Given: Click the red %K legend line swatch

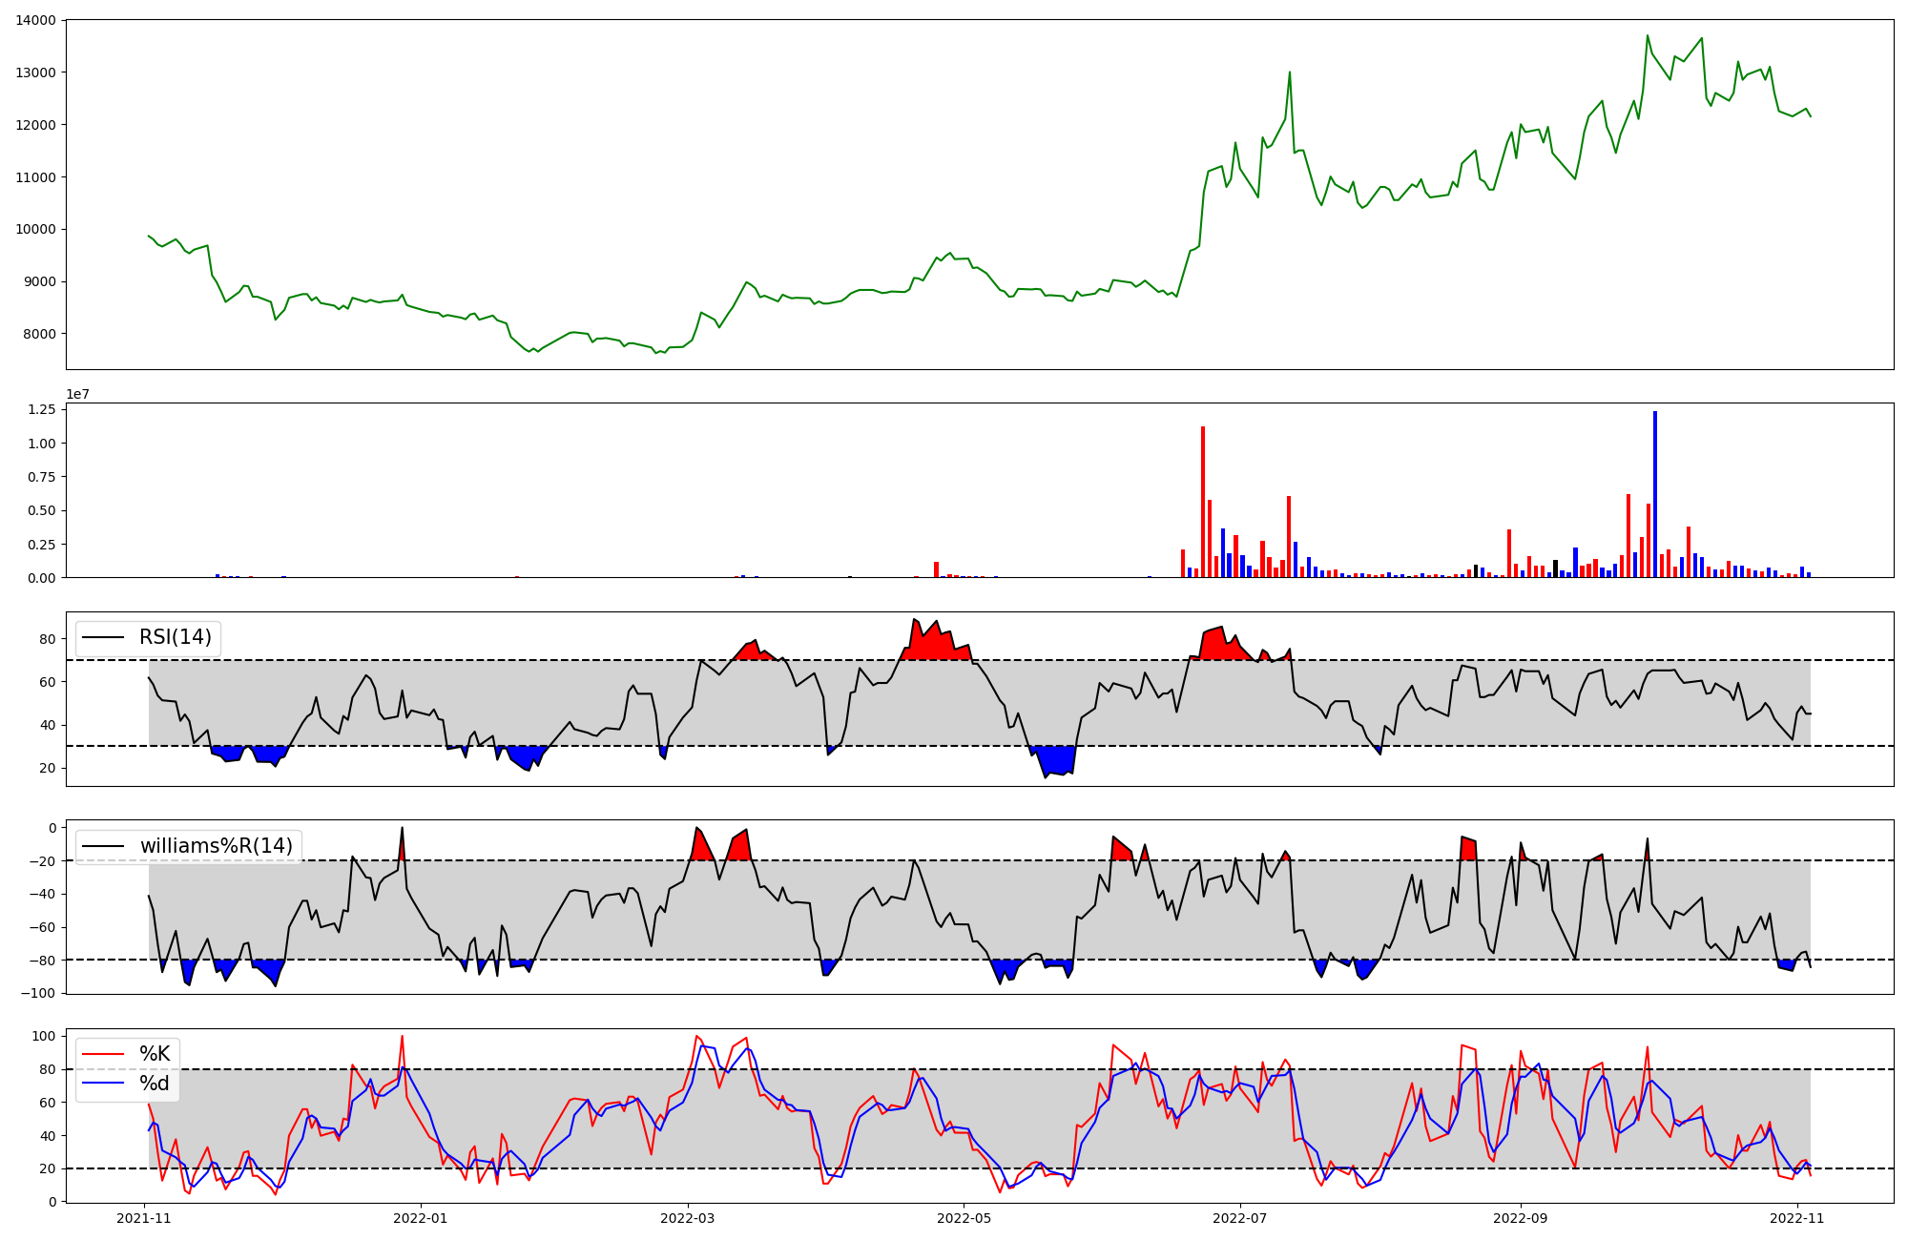Looking at the screenshot, I should (x=104, y=1054).
